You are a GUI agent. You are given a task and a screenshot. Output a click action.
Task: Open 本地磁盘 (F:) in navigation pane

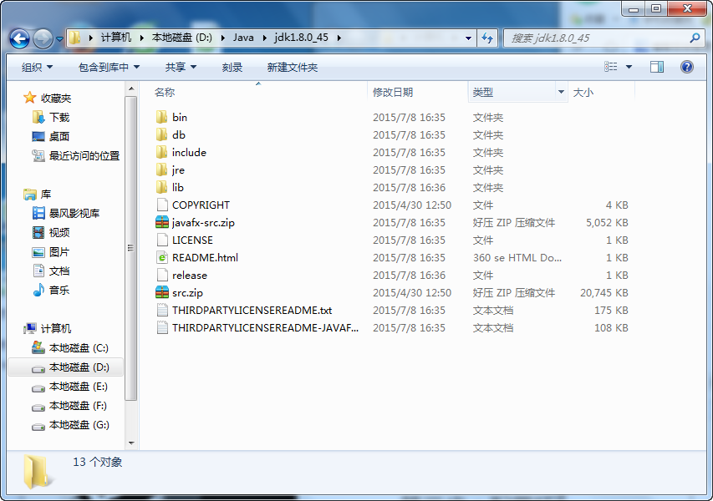coord(78,406)
